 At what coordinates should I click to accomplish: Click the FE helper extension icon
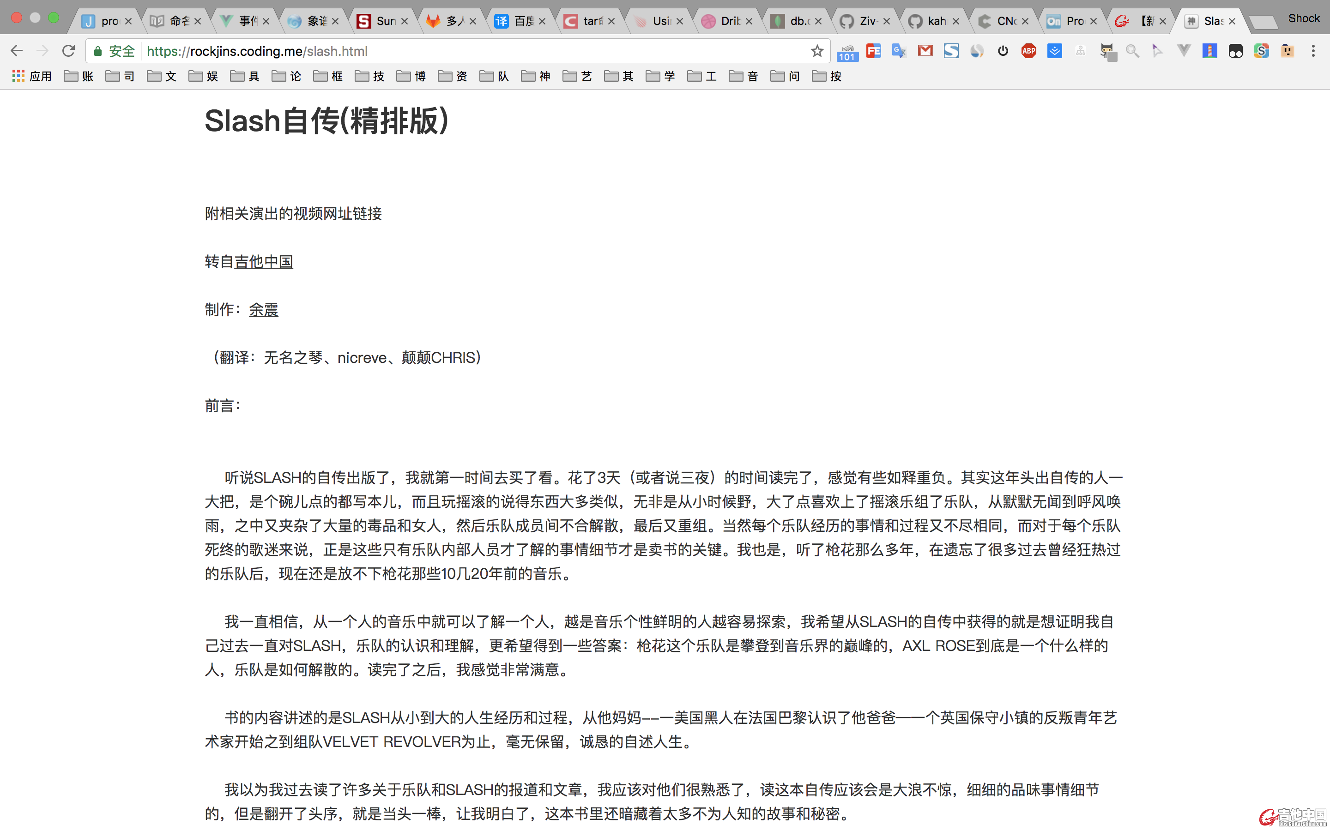[873, 51]
